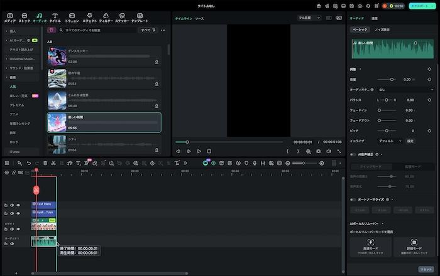Click the リセット reset button

coord(426,269)
